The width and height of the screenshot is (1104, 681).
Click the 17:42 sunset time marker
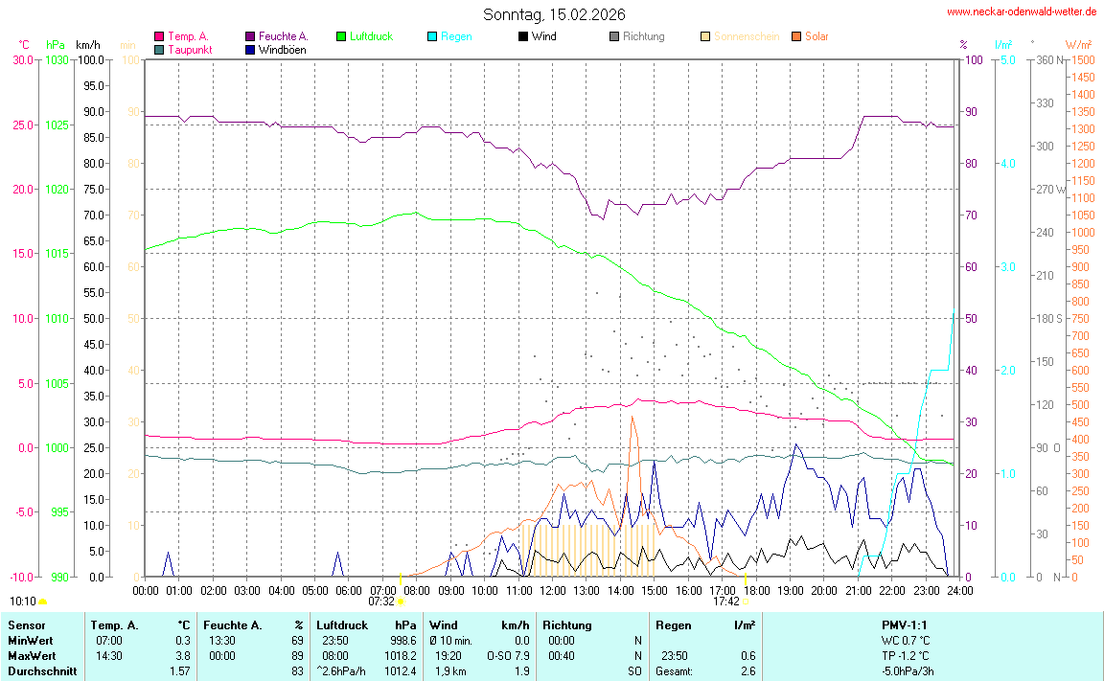point(725,602)
